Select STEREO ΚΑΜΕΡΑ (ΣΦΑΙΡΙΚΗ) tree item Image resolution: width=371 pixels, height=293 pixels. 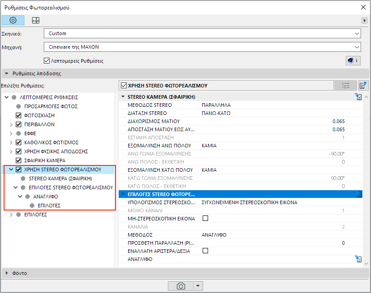click(60, 179)
